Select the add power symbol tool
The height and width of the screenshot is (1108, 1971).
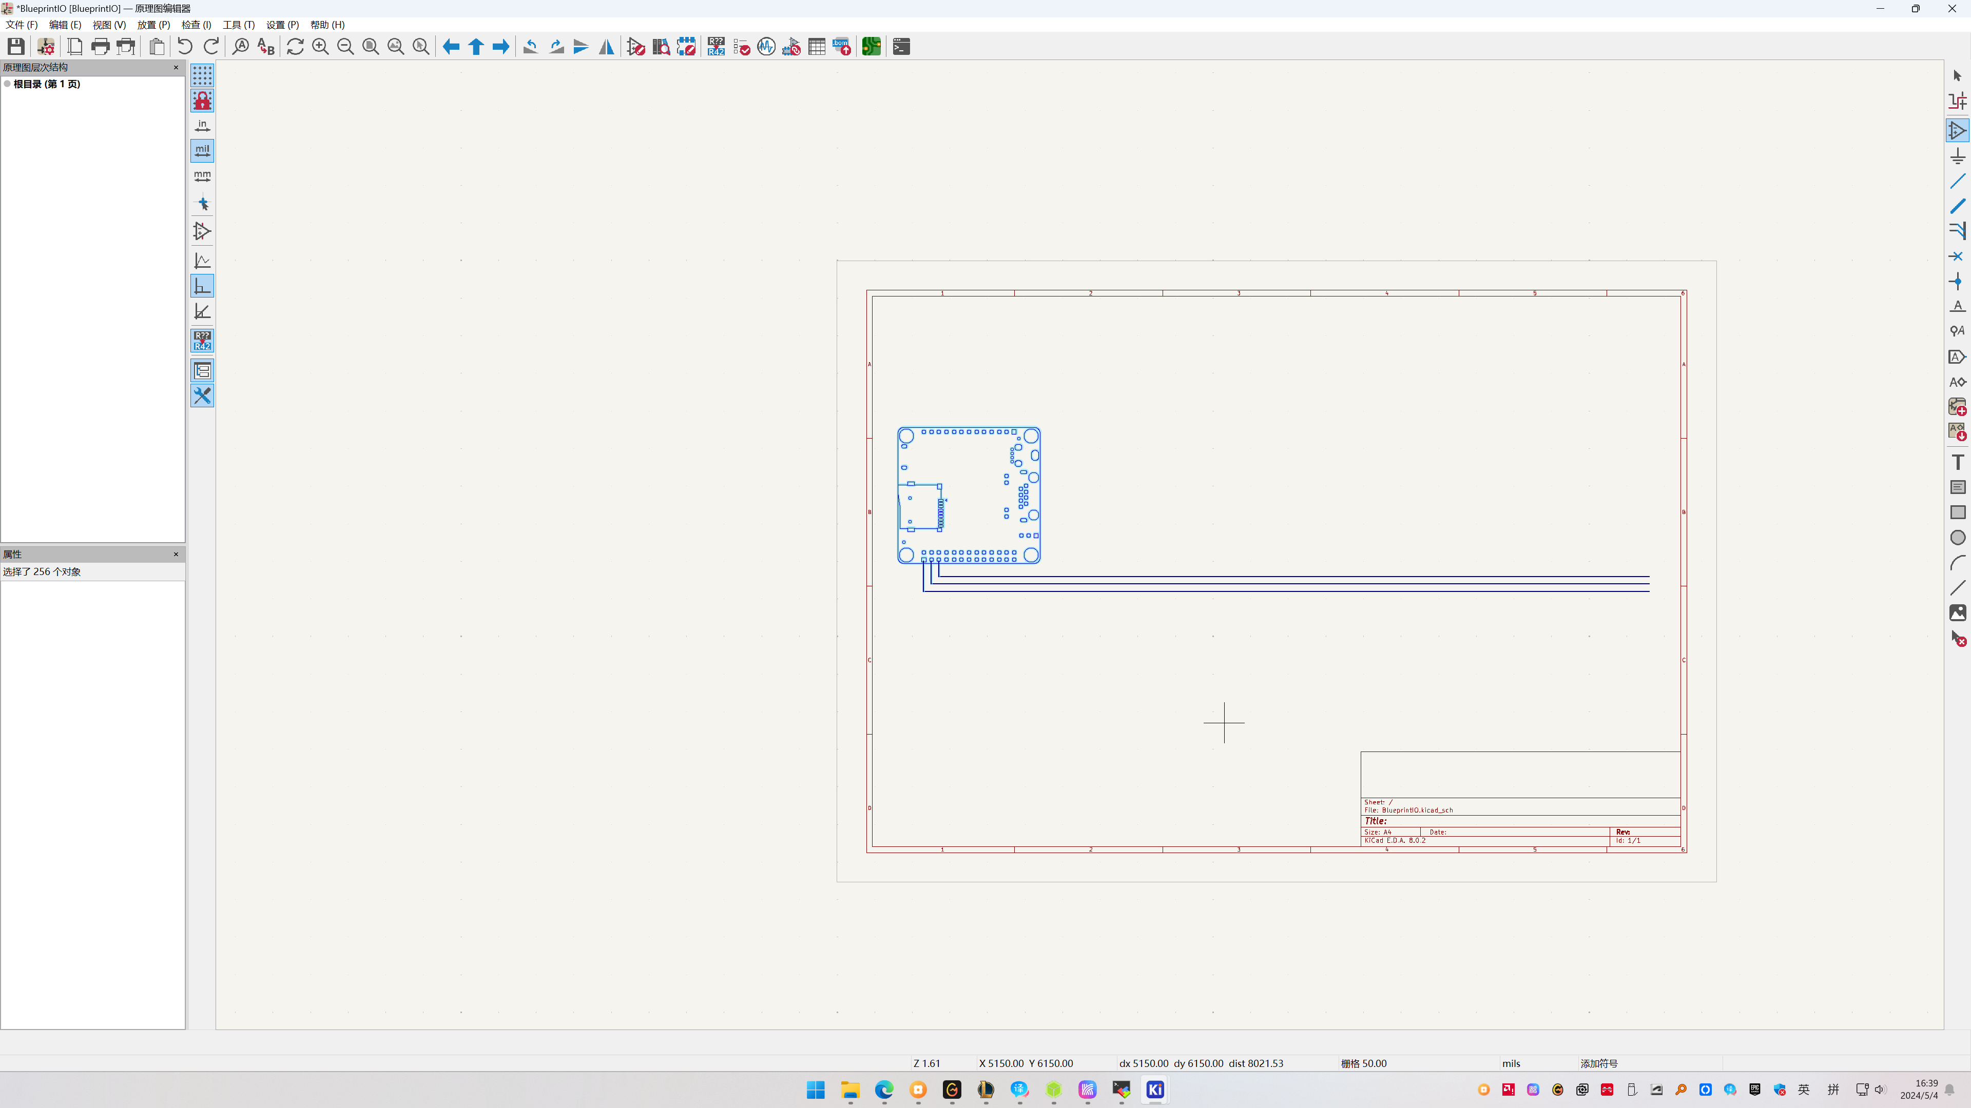(x=1957, y=156)
